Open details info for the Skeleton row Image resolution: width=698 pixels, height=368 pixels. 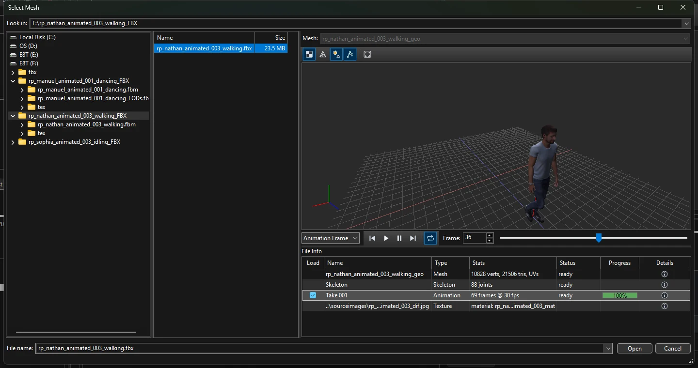(665, 285)
